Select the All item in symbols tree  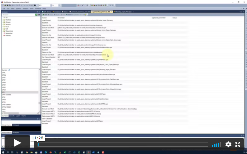click(x=5, y=17)
